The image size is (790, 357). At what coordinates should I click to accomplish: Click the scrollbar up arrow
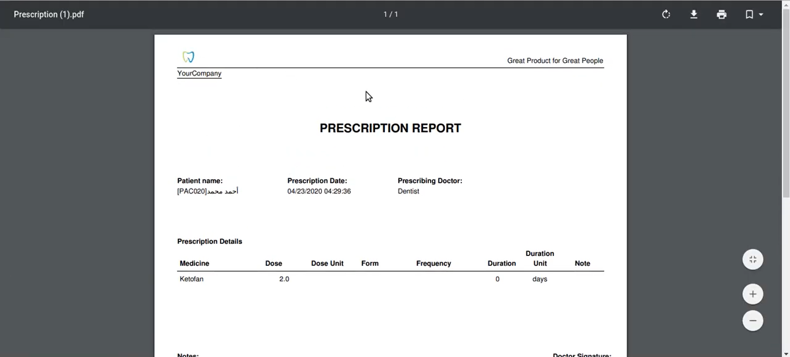tap(786, 4)
